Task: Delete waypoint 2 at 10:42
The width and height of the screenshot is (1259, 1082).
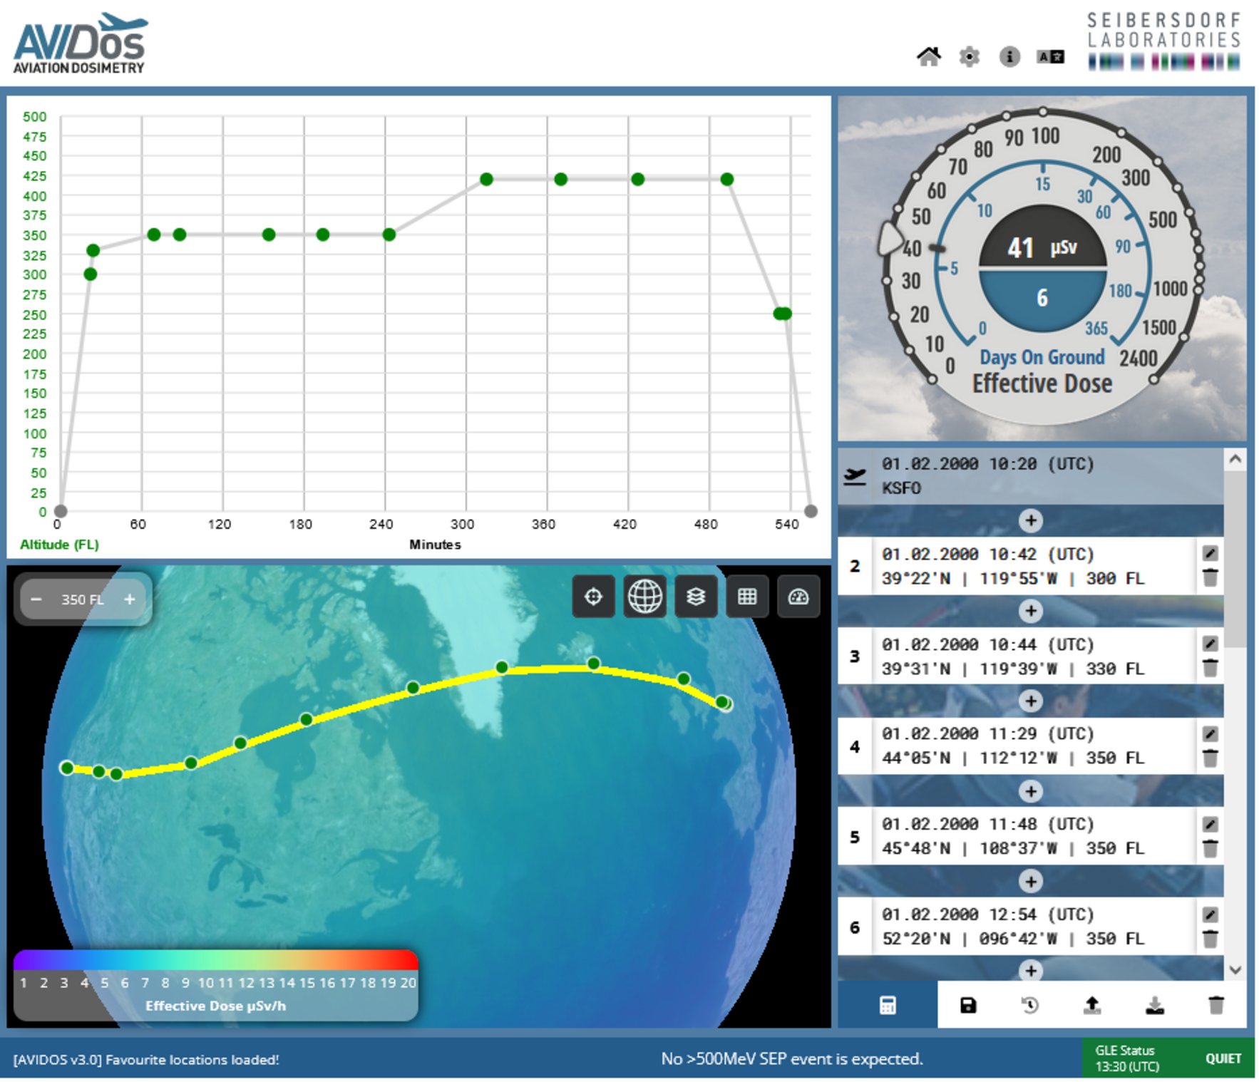Action: point(1209,577)
